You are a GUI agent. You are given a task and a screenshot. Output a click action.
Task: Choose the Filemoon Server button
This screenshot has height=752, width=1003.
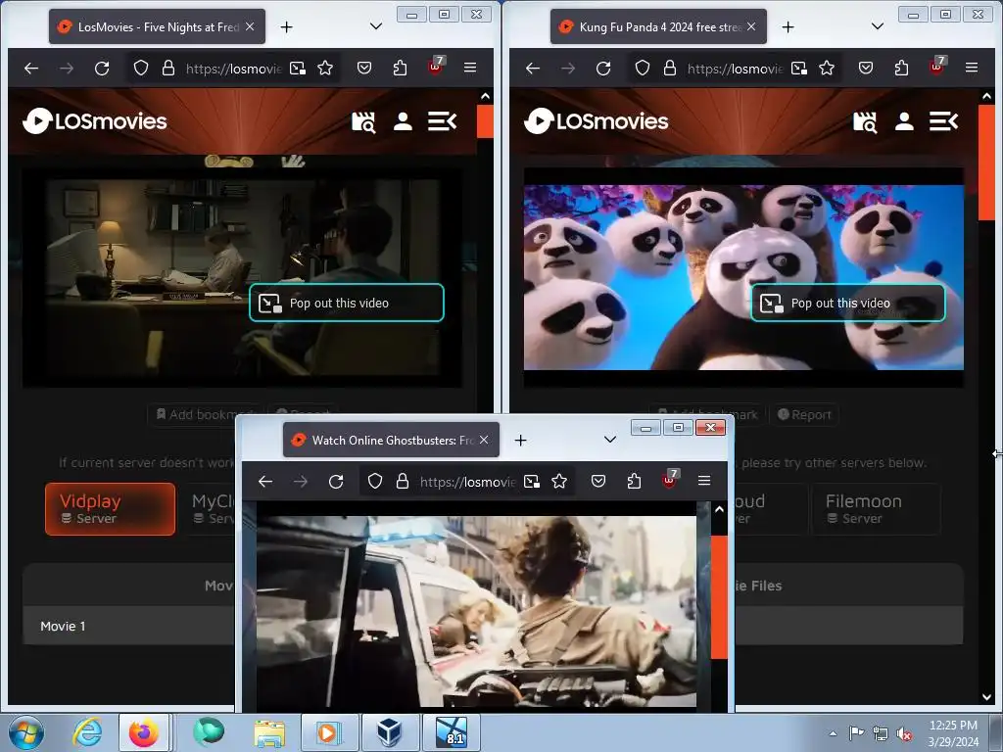pos(876,509)
